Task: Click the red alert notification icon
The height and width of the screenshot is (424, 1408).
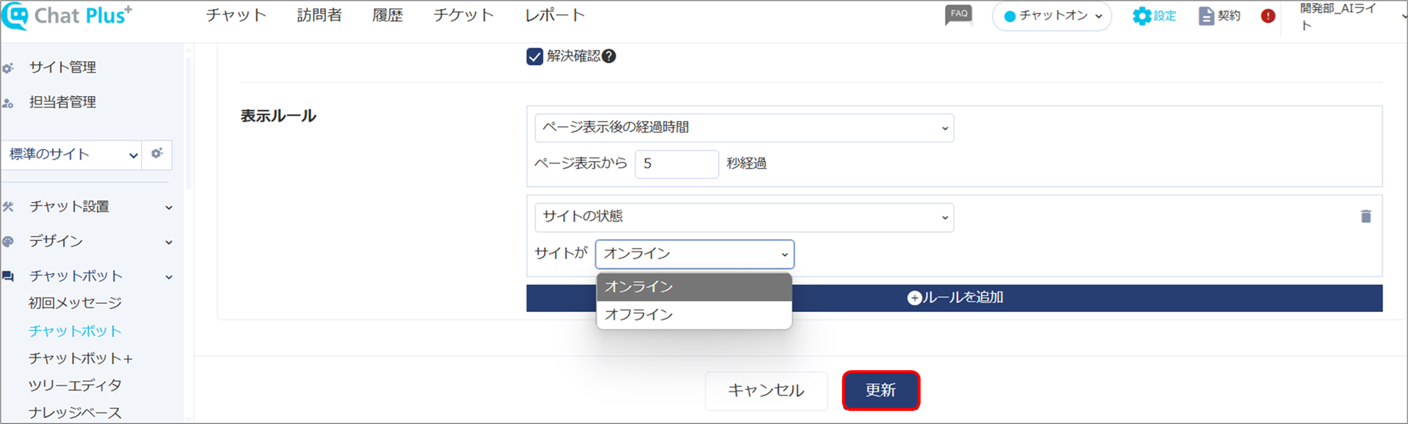Action: point(1268,16)
